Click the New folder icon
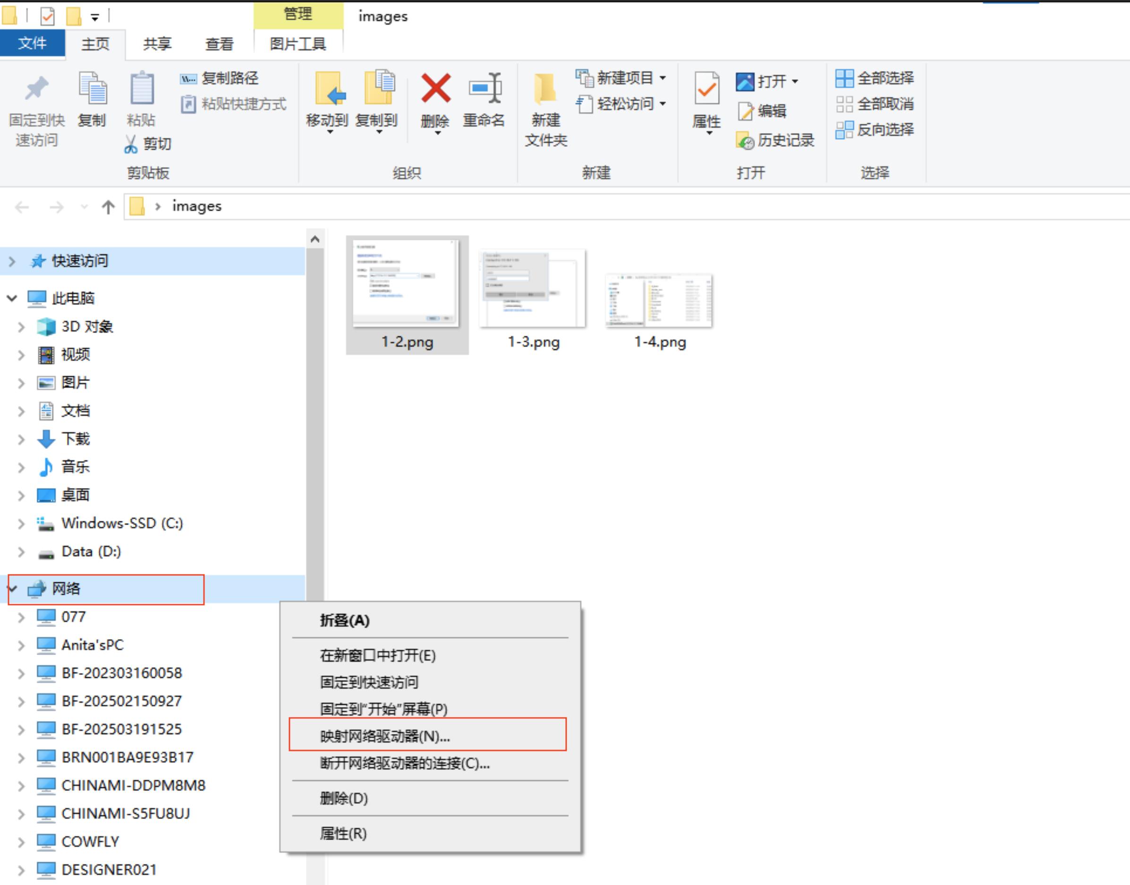Image resolution: width=1130 pixels, height=885 pixels. [x=545, y=89]
